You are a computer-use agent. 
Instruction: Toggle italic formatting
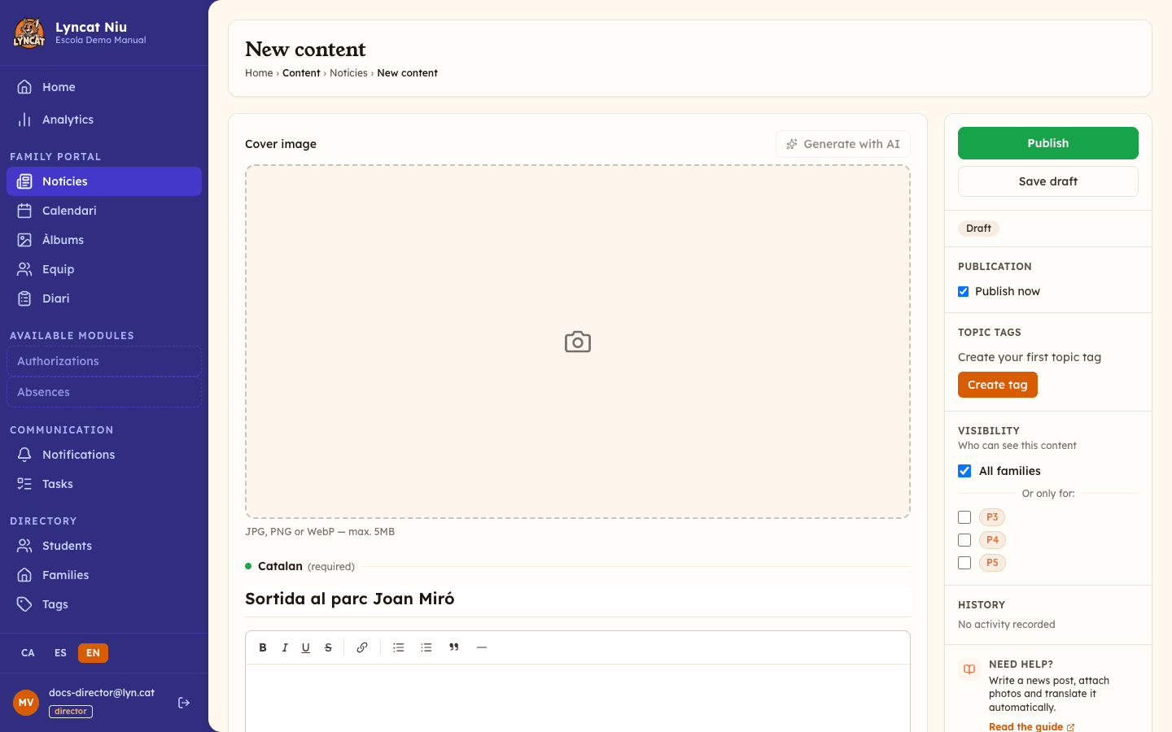(285, 647)
